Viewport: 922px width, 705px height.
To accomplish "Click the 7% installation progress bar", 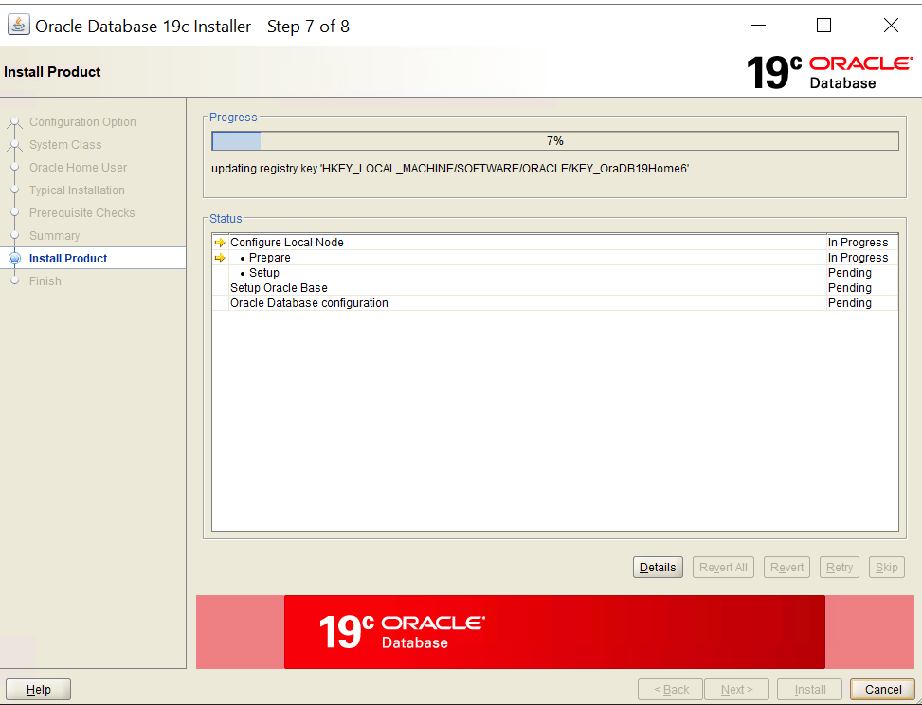I will tap(555, 141).
